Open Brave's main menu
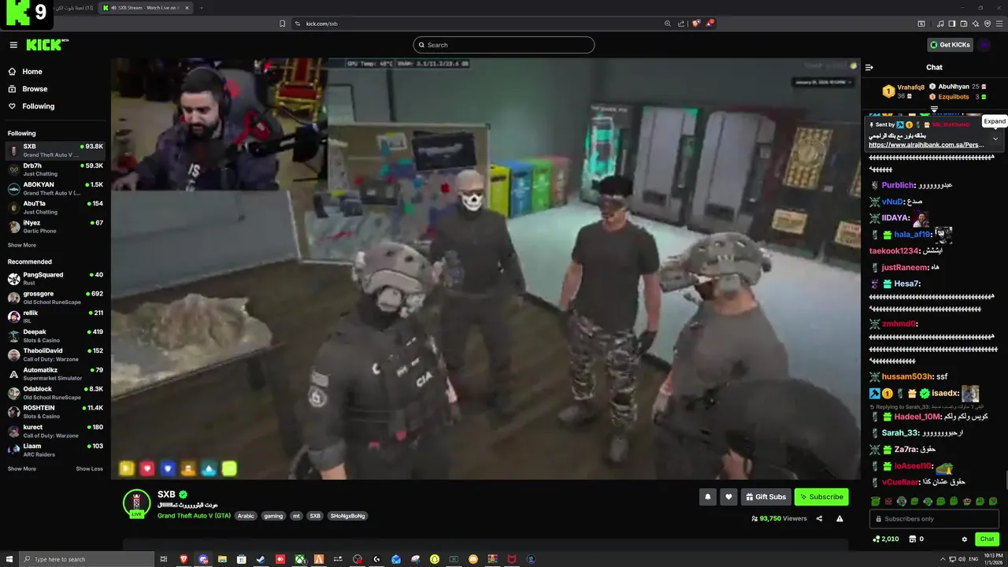This screenshot has height=567, width=1008. [x=999, y=24]
